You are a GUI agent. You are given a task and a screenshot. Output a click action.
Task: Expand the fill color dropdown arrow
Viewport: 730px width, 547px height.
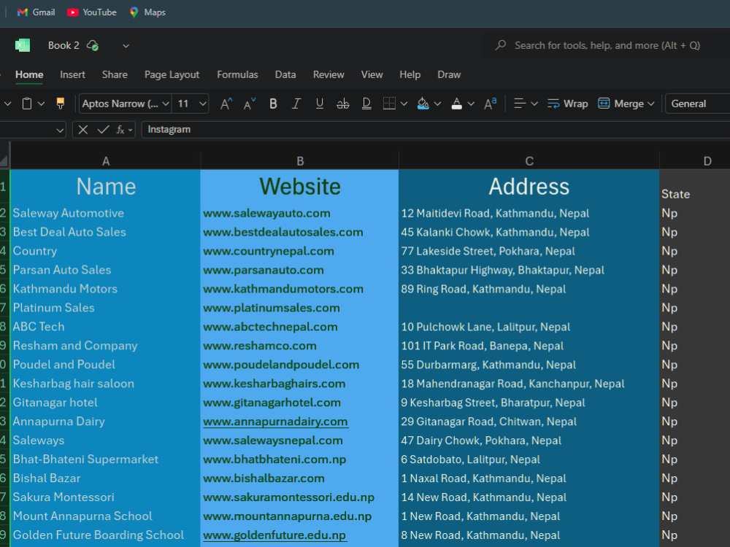click(x=437, y=104)
